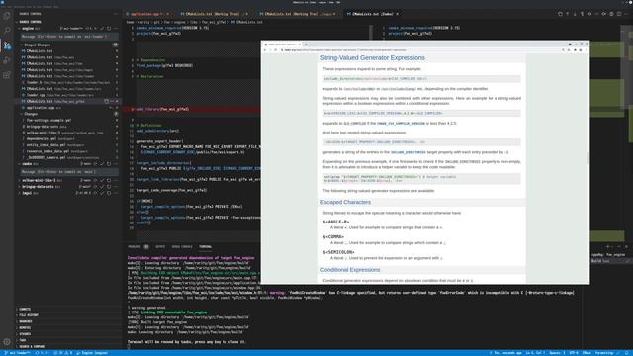633x356 pixels.
Task: Select the first CMakeLists.txt (Working Tree) tab
Action: [x=215, y=14]
